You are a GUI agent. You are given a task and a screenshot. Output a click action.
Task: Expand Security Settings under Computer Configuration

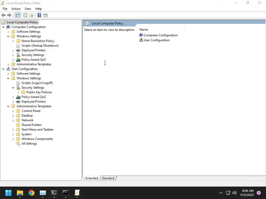[13, 55]
